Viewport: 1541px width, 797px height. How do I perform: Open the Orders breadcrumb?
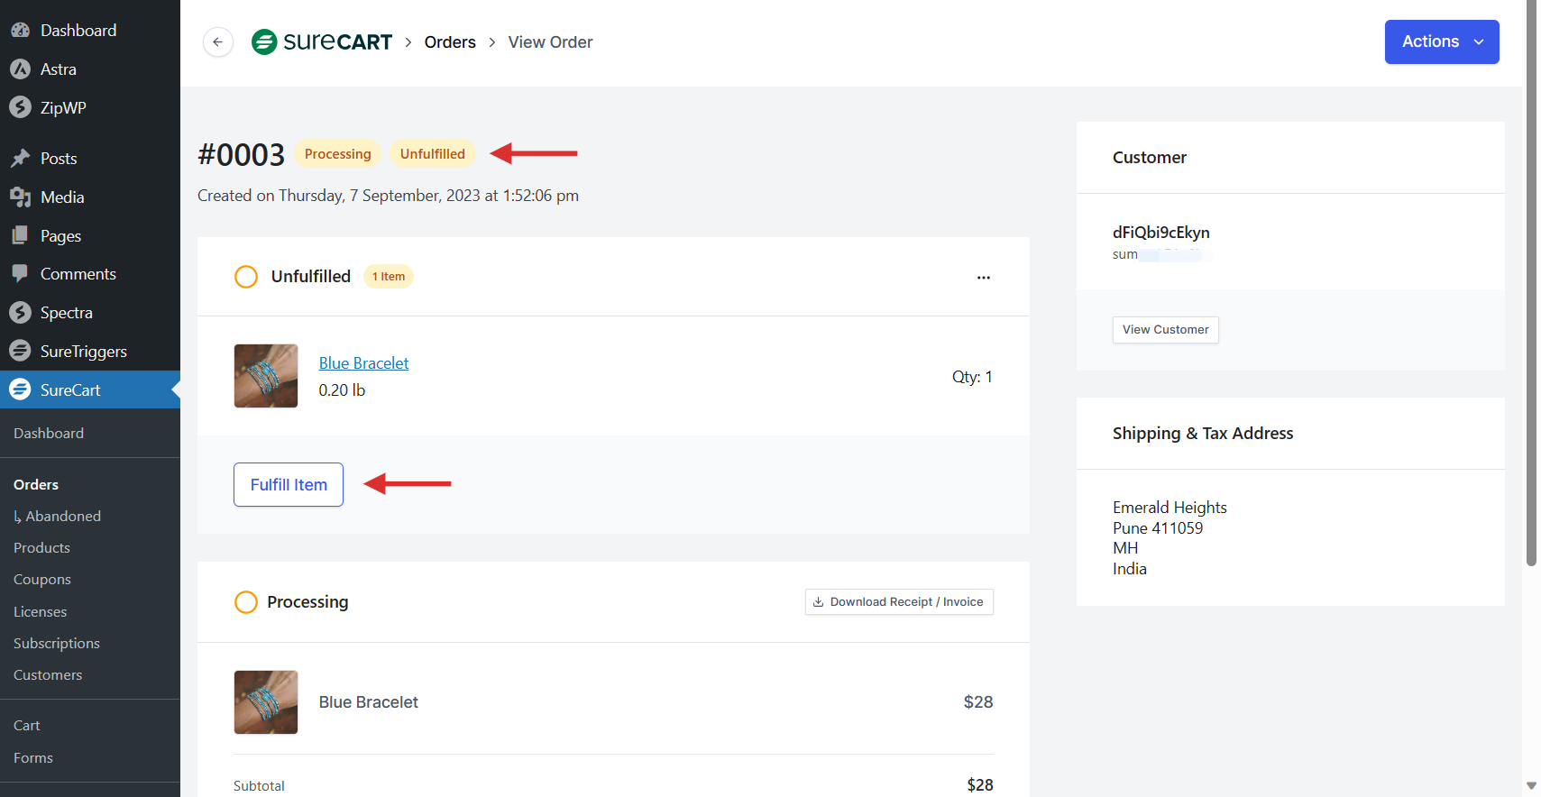tap(450, 42)
